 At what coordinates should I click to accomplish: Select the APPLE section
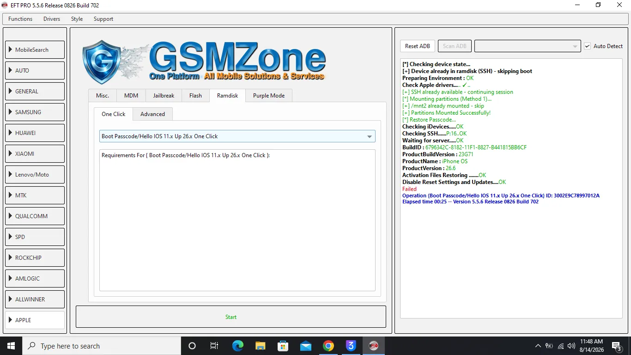[x=35, y=320]
